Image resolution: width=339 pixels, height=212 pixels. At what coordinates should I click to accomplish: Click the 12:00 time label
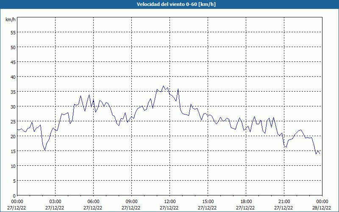170,202
